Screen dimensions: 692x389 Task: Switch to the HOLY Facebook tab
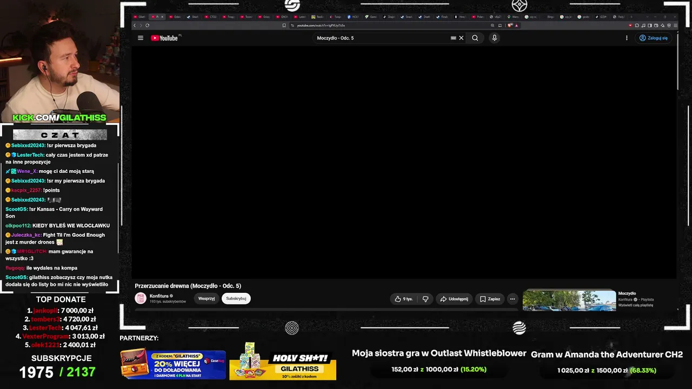pos(354,17)
